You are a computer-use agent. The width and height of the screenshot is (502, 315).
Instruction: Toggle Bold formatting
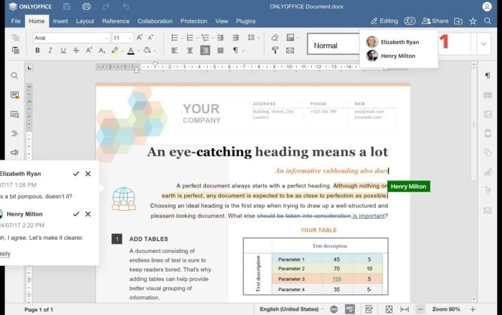pos(38,50)
